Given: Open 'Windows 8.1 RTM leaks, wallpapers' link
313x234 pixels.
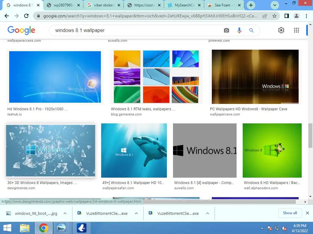Looking at the screenshot, I should [x=143, y=109].
